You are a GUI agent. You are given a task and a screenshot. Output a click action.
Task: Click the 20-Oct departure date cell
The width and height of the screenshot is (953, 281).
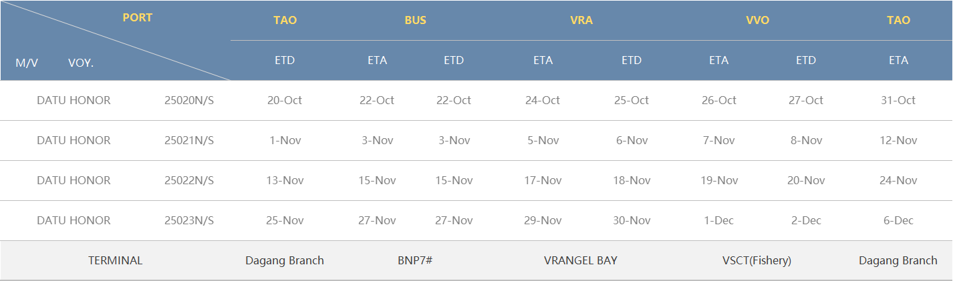click(x=285, y=100)
